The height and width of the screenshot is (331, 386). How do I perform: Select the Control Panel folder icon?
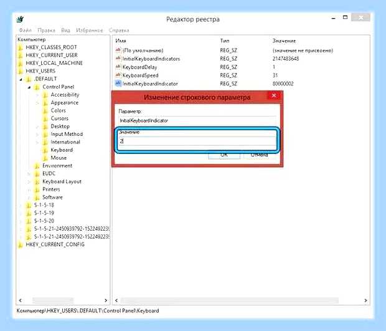(x=37, y=87)
